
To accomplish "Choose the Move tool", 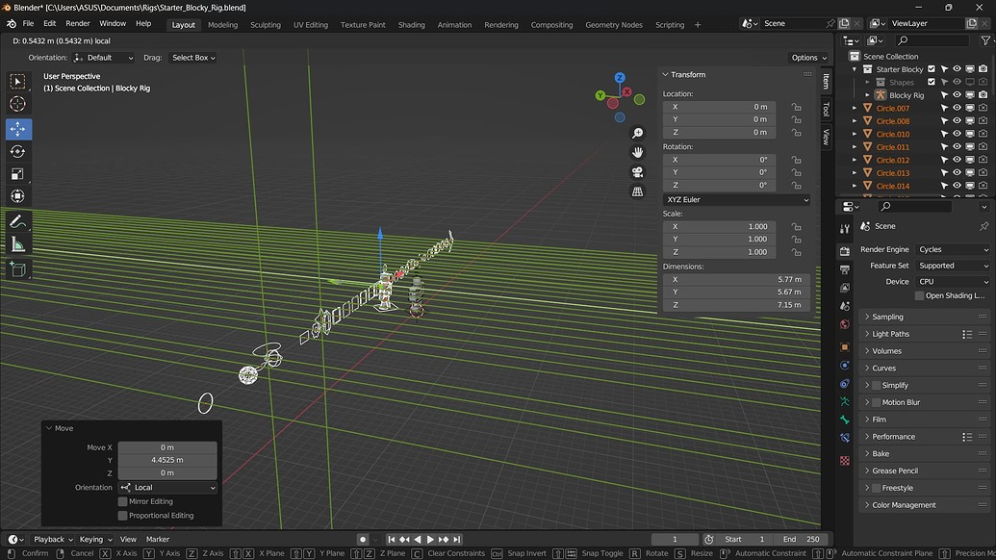I will click(17, 129).
